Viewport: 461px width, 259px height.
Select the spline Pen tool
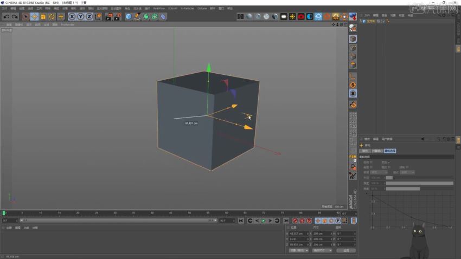137,17
